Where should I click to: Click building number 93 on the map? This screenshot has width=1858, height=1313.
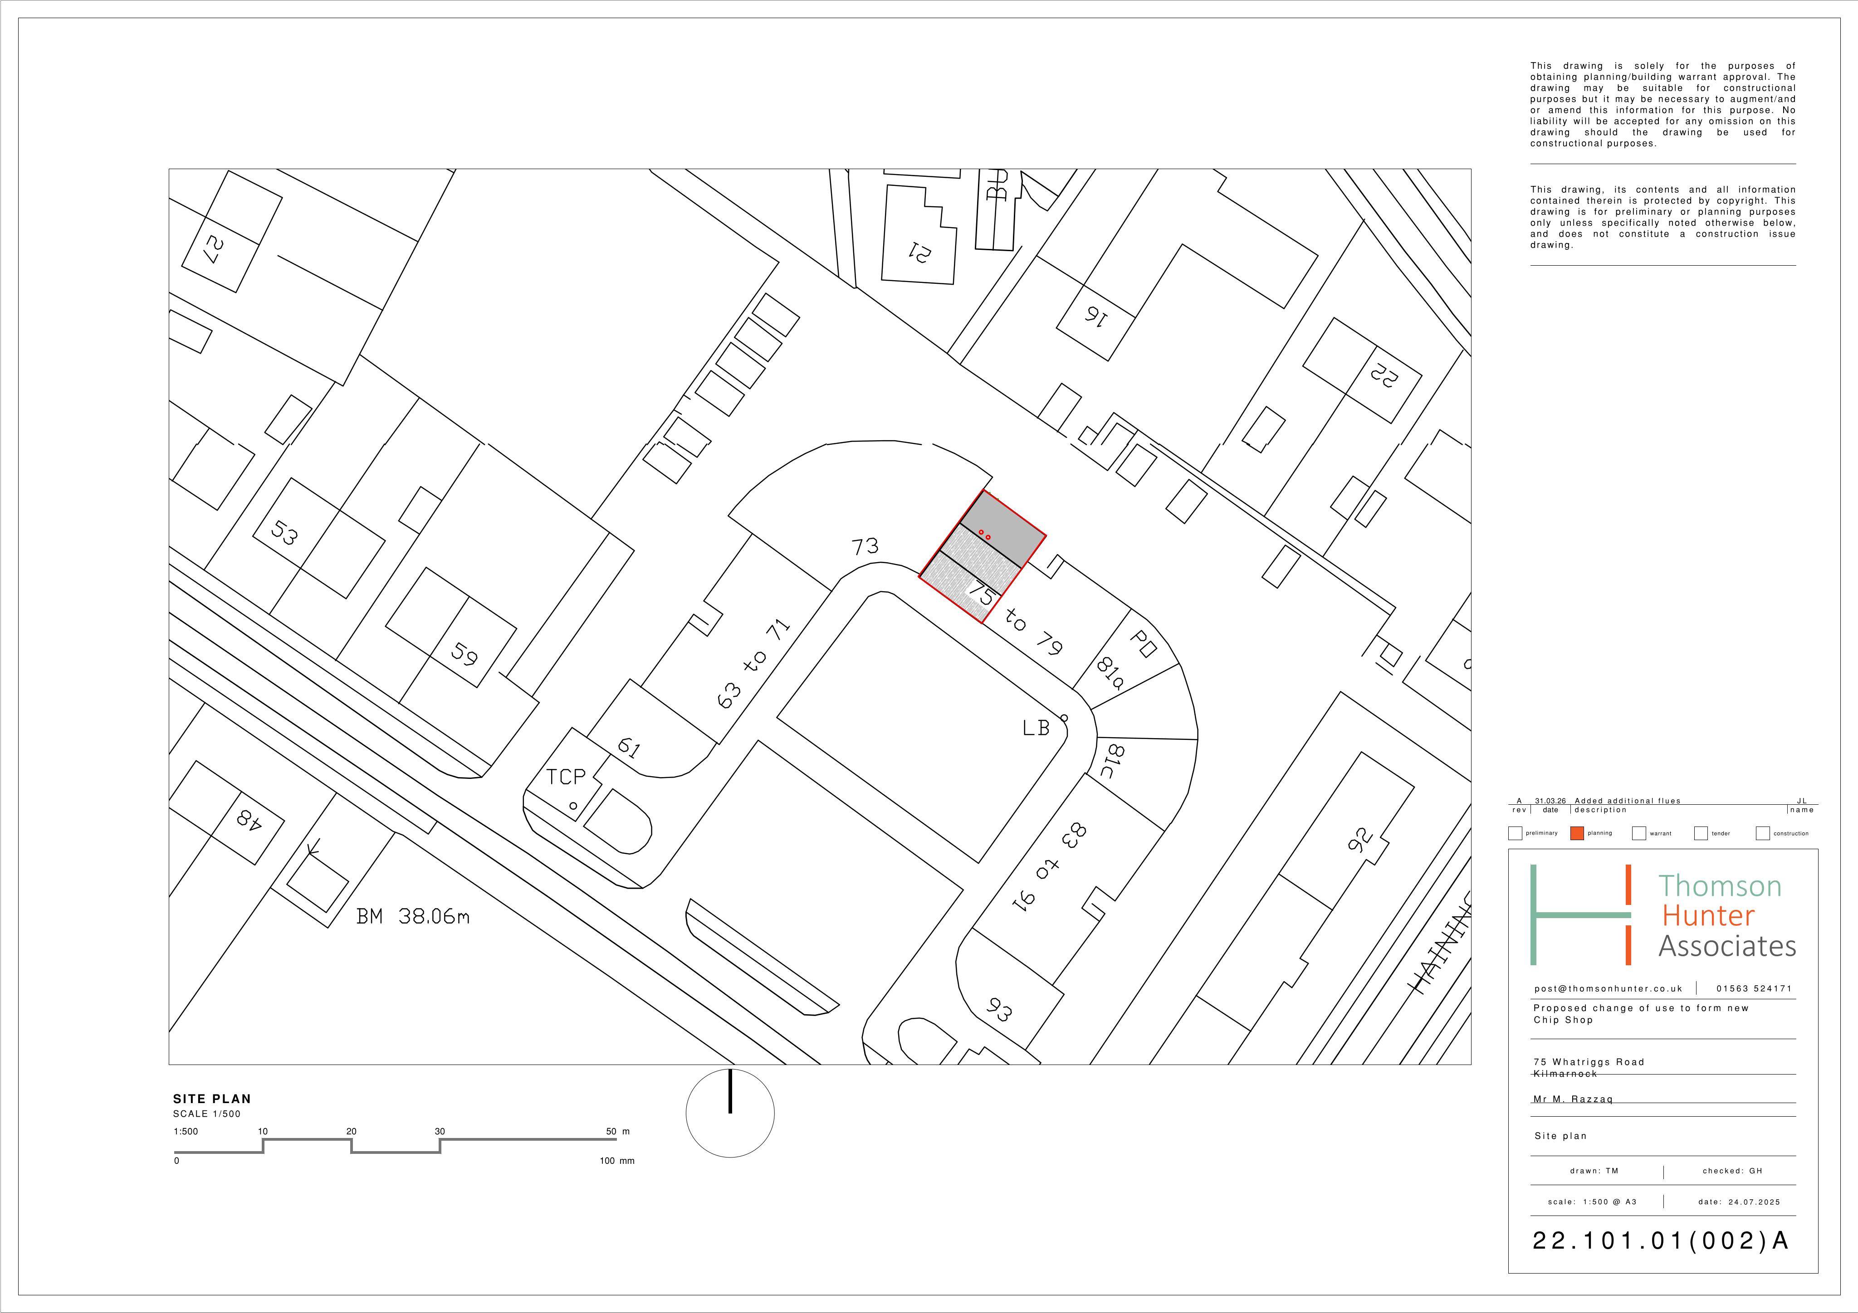(x=999, y=1010)
